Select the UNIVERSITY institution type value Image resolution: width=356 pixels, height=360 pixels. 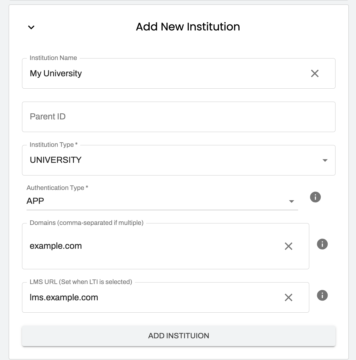pos(56,160)
